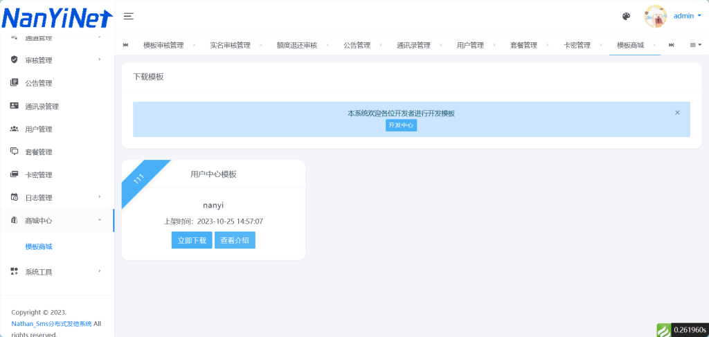Click the 系统工具 widgets icon

(14, 271)
